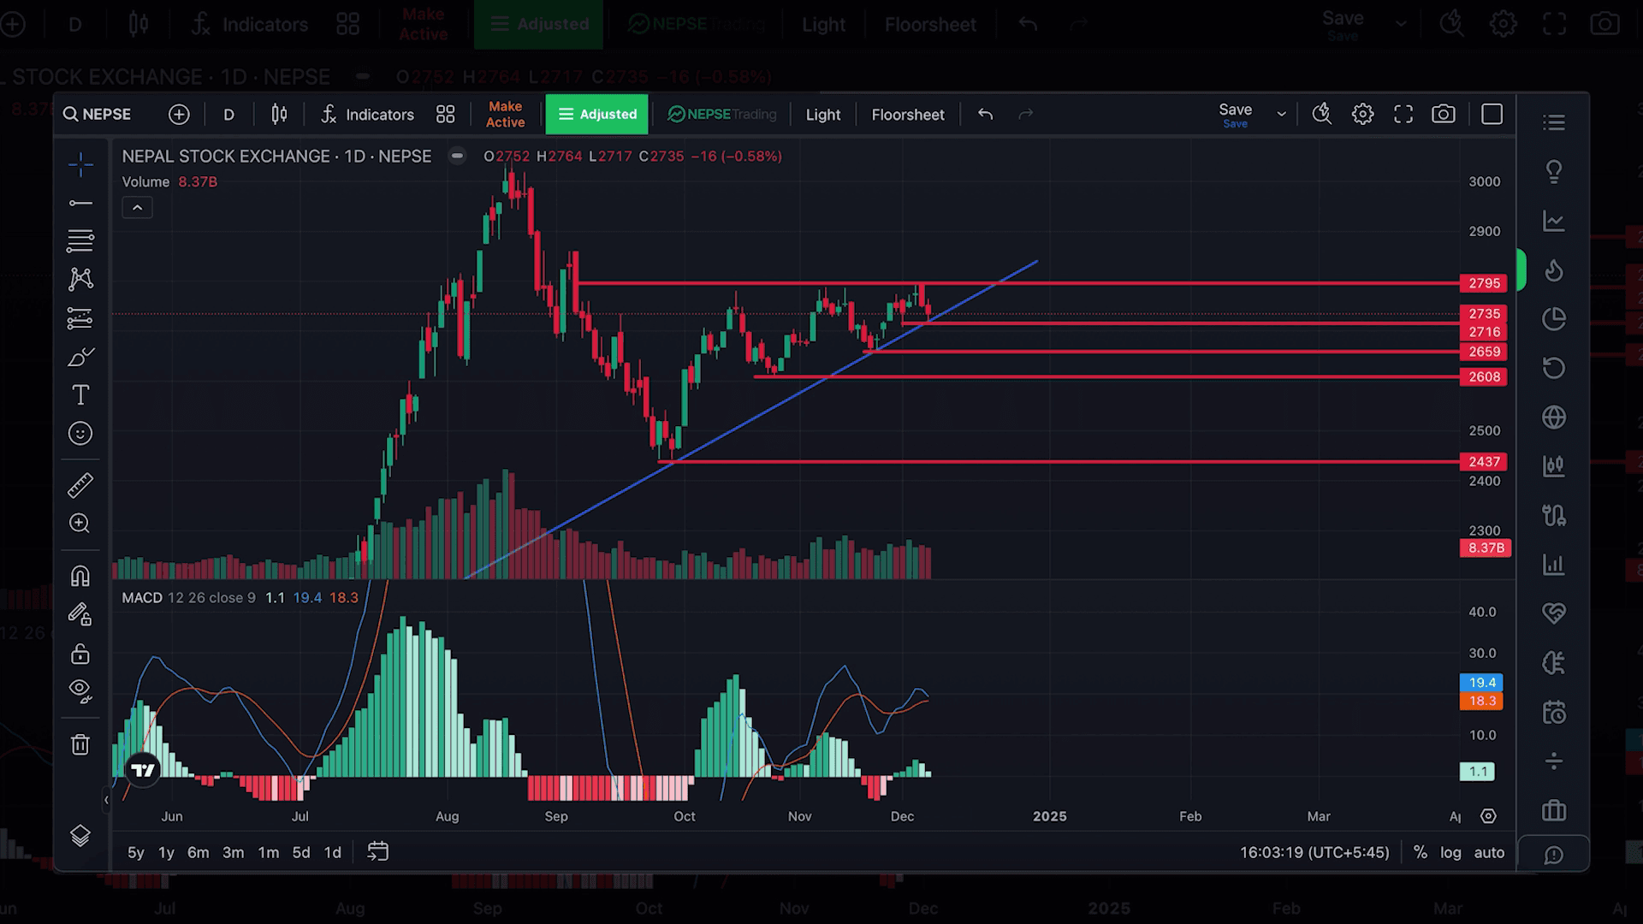Open the watchlist panel icon
Image resolution: width=1643 pixels, height=924 pixels.
[1554, 123]
